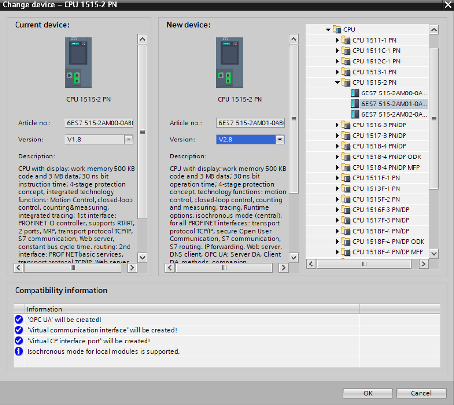Click the Current device Article no. field
The width and height of the screenshot is (454, 405).
pos(99,123)
